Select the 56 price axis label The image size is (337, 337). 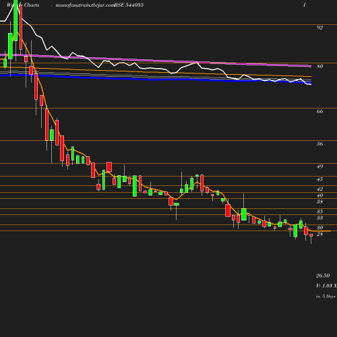pyautogui.click(x=319, y=144)
